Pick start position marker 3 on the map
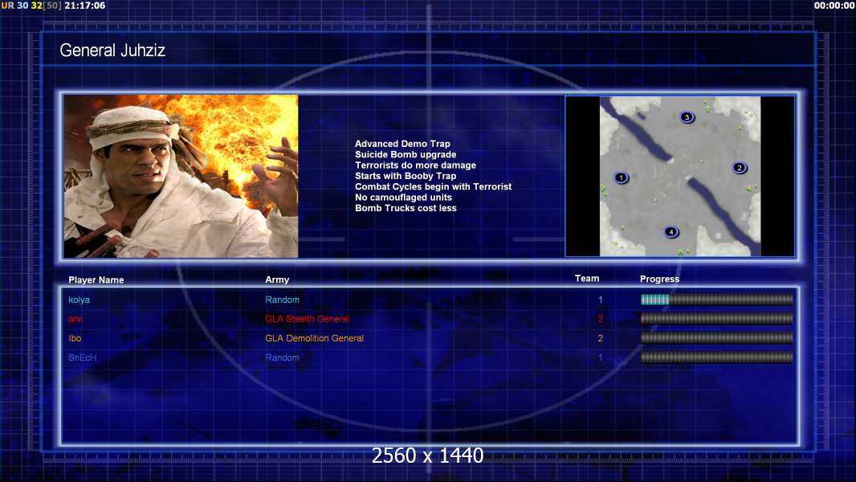 point(687,116)
